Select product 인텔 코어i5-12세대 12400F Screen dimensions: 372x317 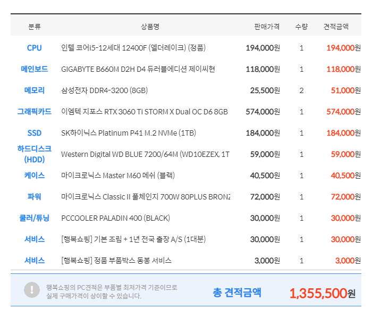click(x=133, y=48)
